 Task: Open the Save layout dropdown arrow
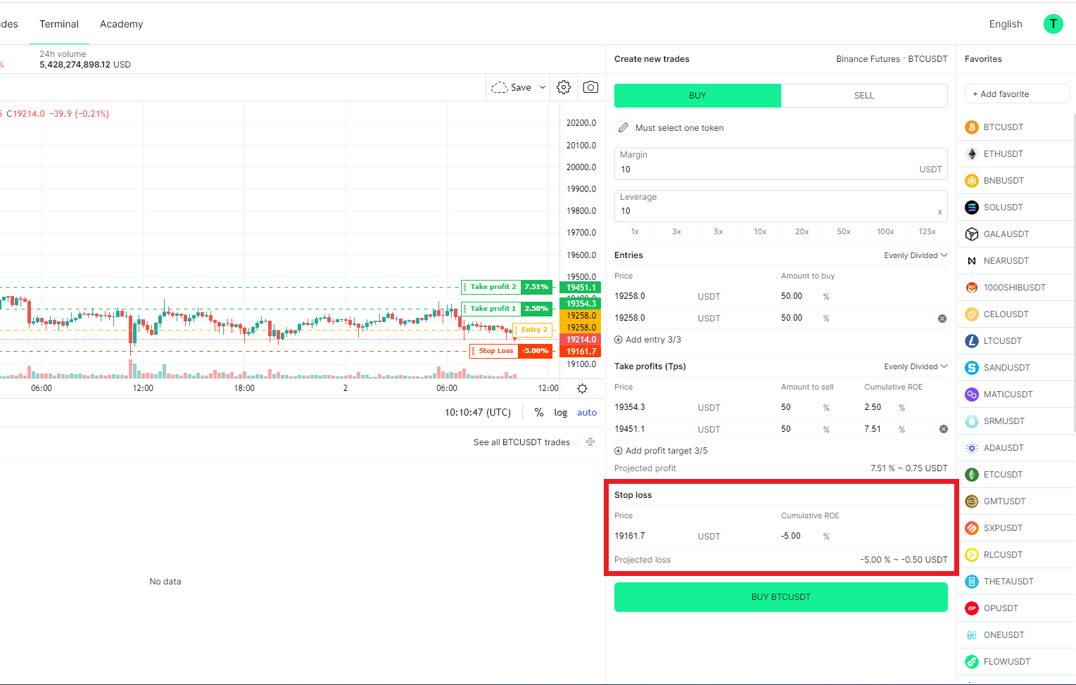543,88
